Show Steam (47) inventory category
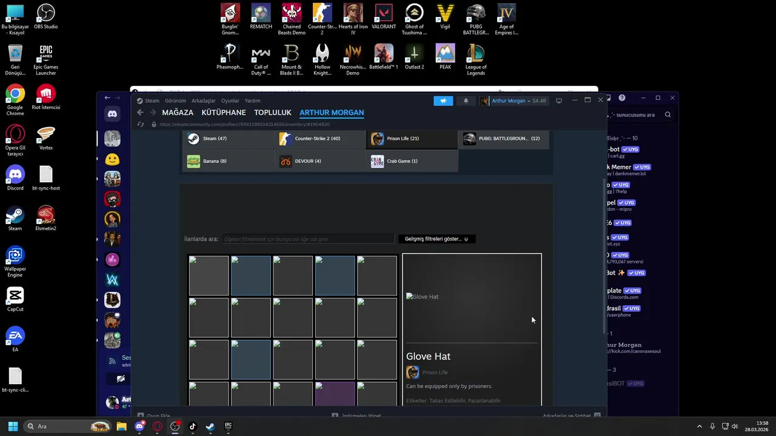776x436 pixels. [x=229, y=139]
